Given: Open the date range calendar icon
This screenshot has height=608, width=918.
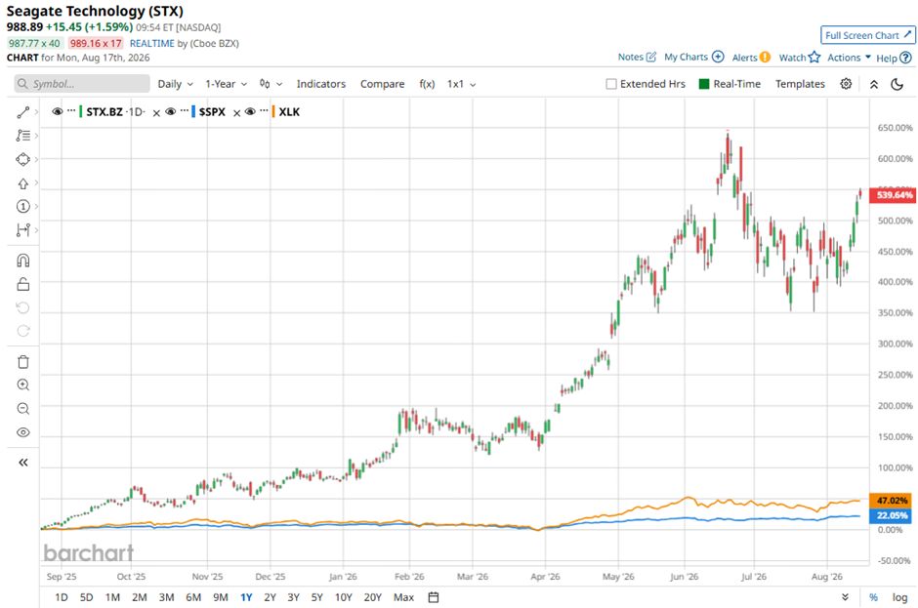Looking at the screenshot, I should point(434,597).
